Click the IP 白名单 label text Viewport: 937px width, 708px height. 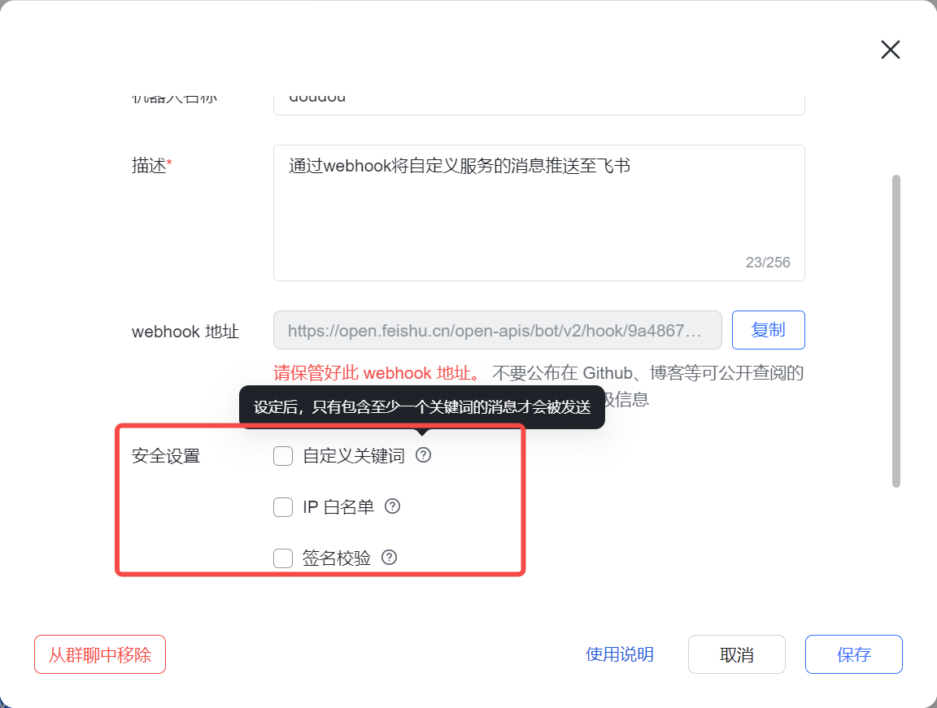click(x=338, y=507)
